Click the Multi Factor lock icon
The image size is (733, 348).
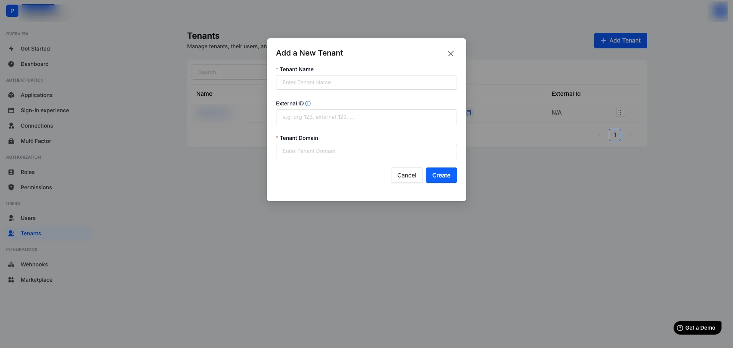tap(11, 141)
